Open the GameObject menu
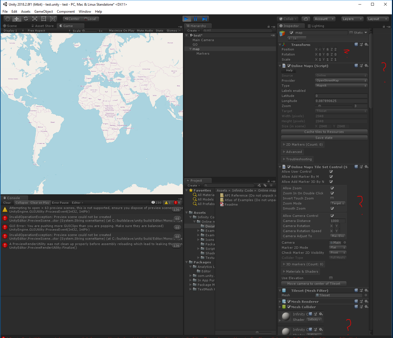This screenshot has width=393, height=338. [x=44, y=12]
